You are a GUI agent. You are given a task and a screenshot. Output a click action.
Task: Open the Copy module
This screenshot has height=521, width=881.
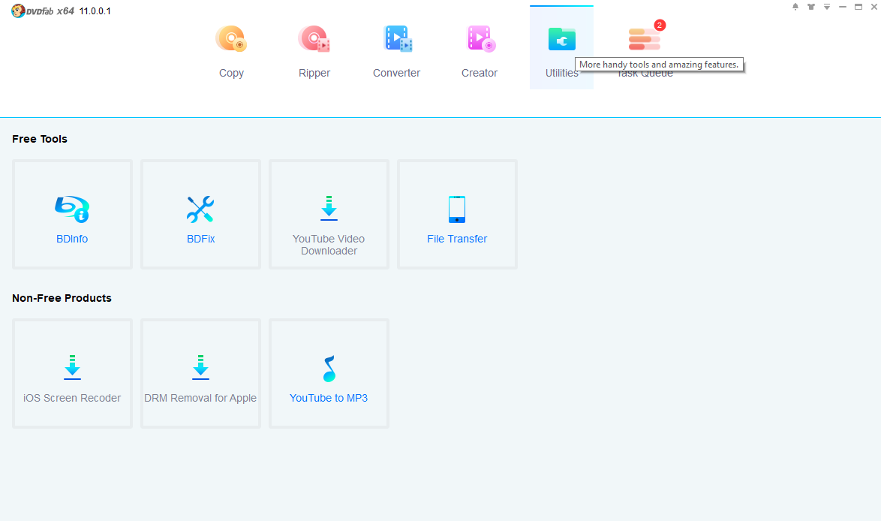pos(231,50)
